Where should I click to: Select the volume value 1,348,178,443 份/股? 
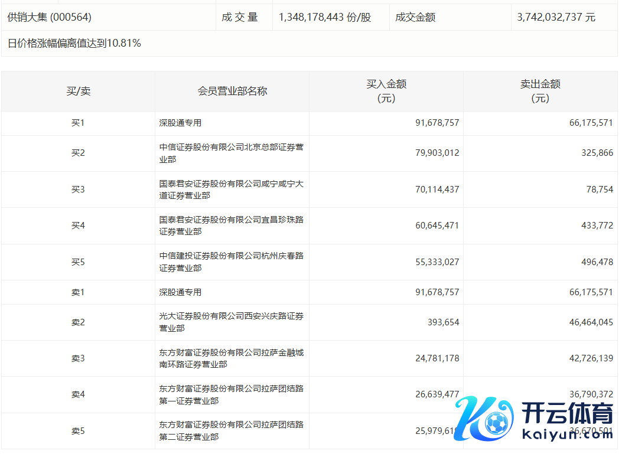pos(324,17)
